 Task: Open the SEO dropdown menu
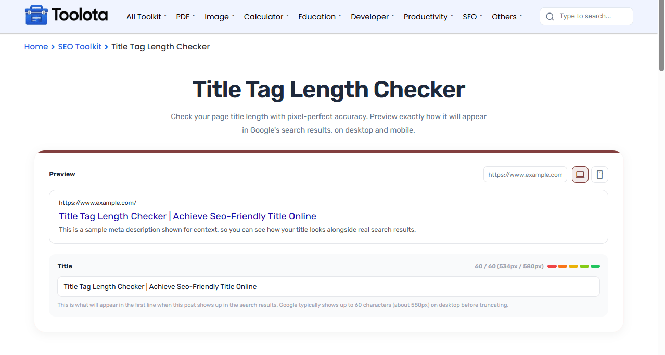pos(472,17)
